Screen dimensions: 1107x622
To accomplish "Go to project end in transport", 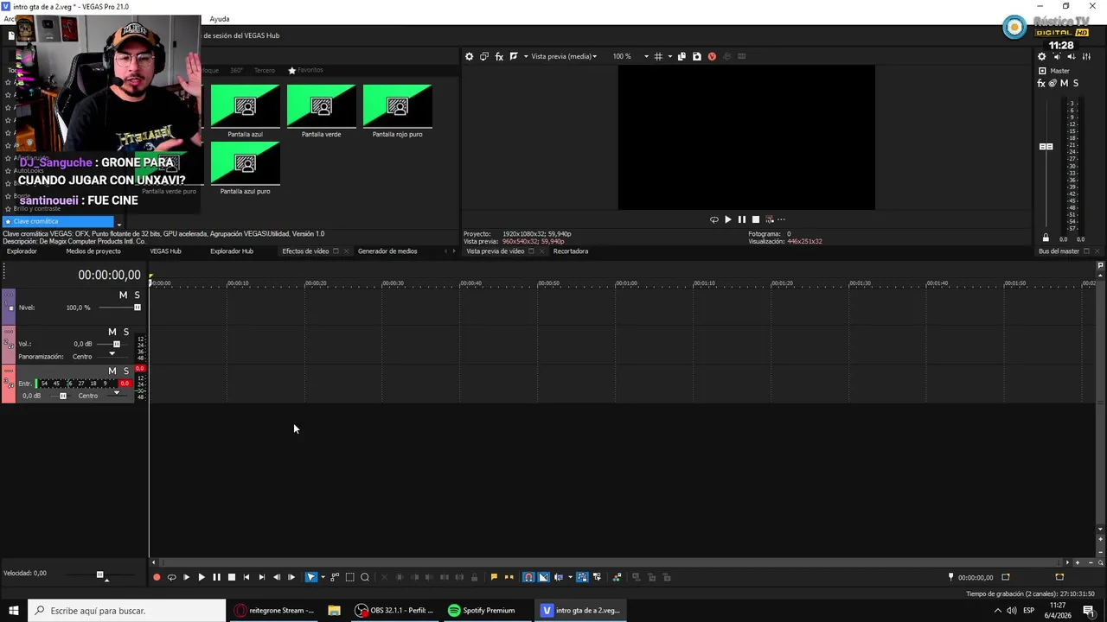I will pyautogui.click(x=261, y=577).
